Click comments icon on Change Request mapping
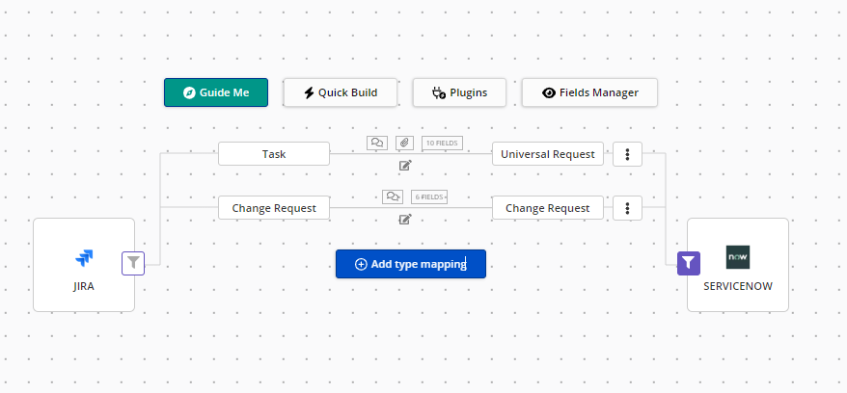The image size is (847, 393). click(393, 196)
